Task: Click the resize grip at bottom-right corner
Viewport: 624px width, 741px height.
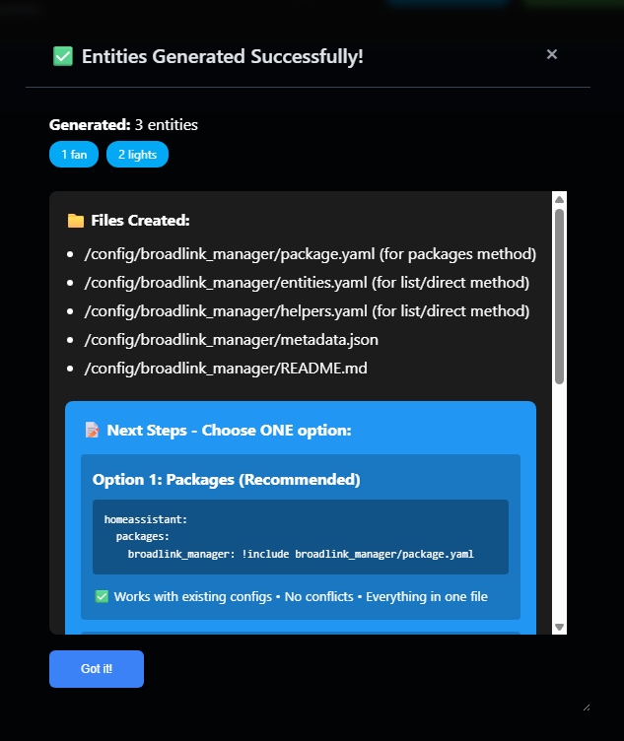Action: (x=586, y=706)
